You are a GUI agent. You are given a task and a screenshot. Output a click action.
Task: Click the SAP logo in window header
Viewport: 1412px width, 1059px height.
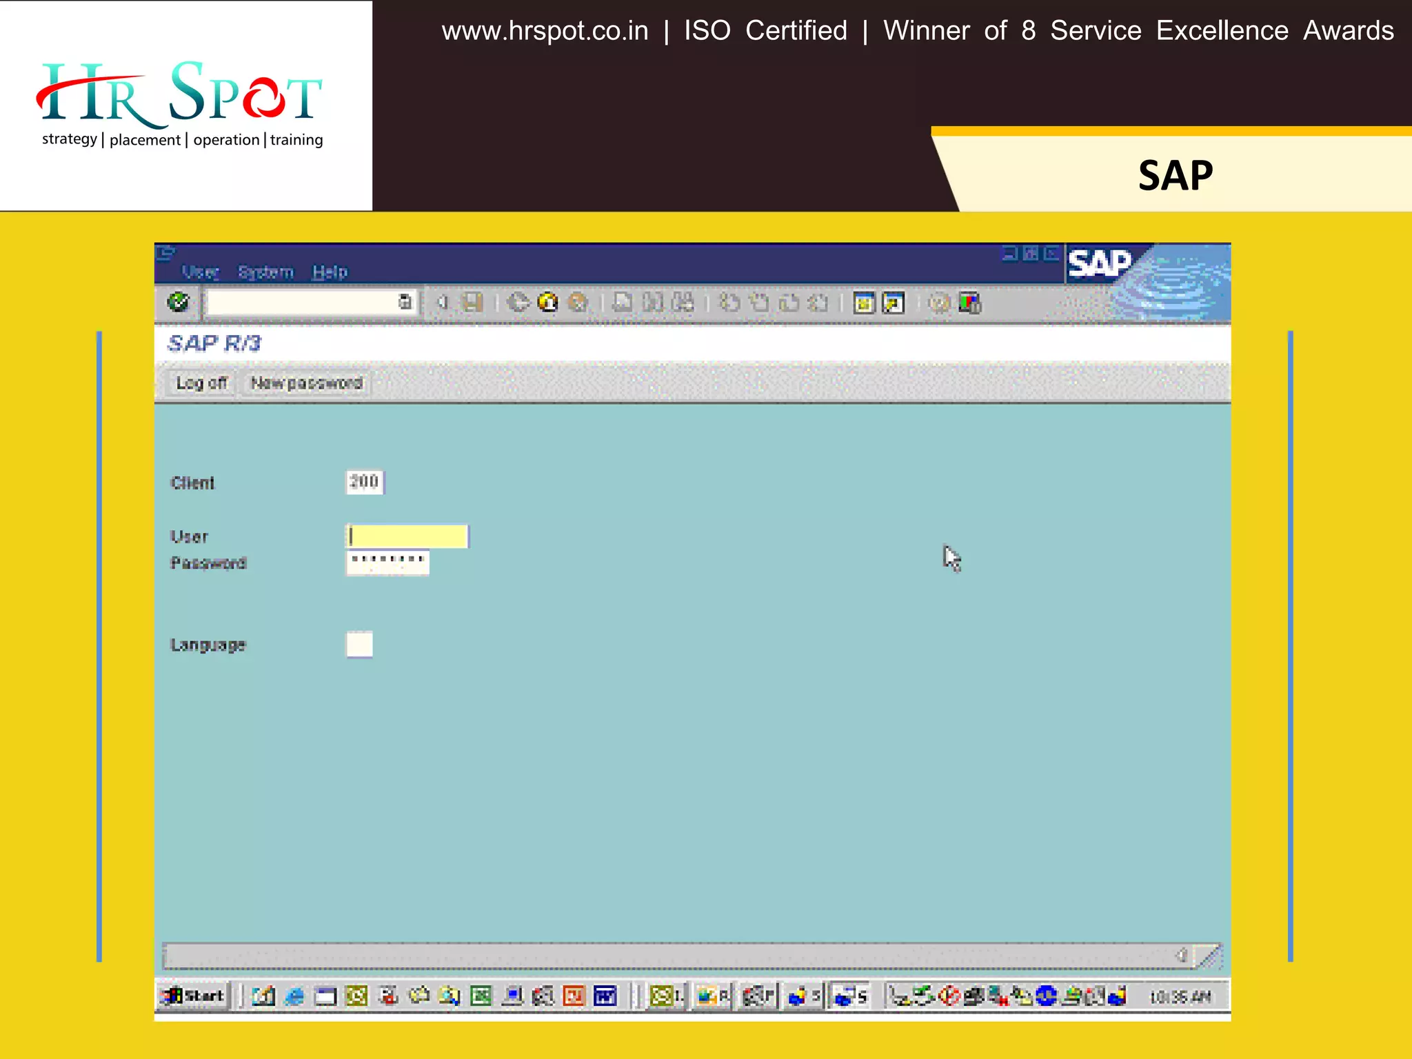[x=1100, y=264]
